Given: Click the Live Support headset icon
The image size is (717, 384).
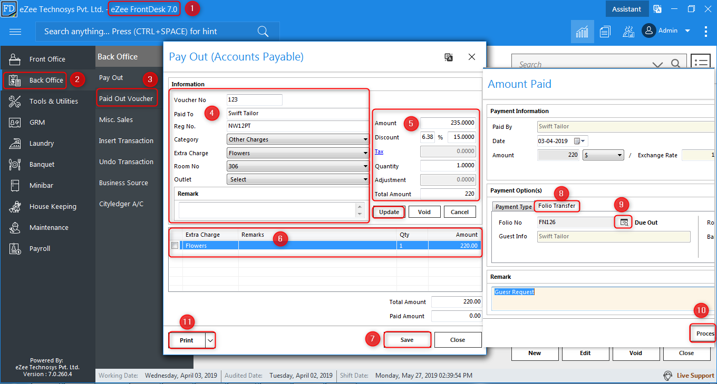Looking at the screenshot, I should click(668, 376).
